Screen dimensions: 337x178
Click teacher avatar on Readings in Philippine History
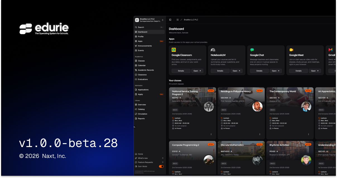coord(257,107)
